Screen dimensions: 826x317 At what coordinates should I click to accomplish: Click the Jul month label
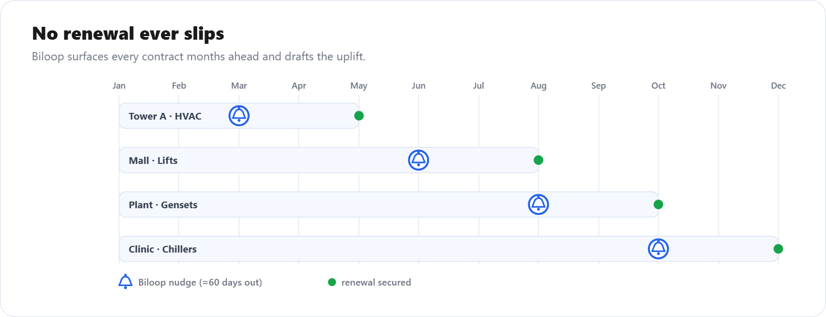pos(479,86)
